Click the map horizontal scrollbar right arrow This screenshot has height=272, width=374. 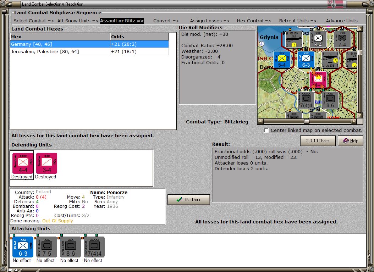coord(354,121)
